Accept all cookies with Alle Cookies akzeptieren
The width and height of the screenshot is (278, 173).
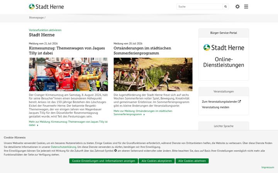pos(156,161)
